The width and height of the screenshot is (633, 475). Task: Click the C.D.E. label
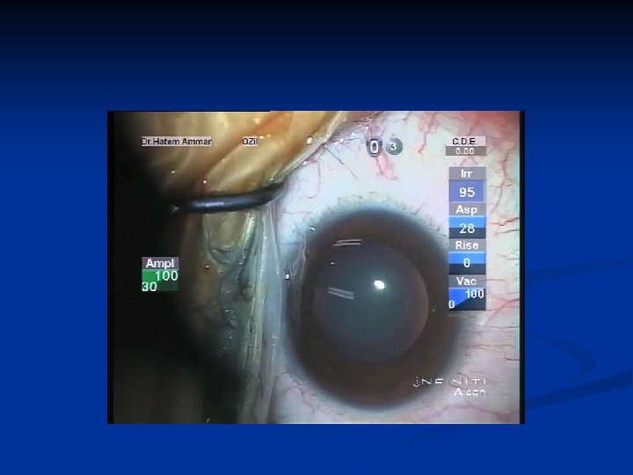(x=465, y=142)
